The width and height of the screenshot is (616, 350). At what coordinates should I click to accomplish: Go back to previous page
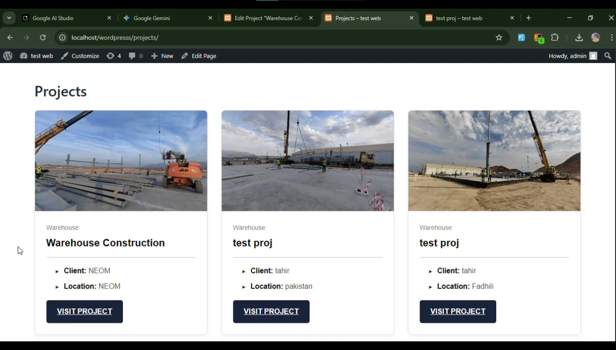tap(10, 38)
